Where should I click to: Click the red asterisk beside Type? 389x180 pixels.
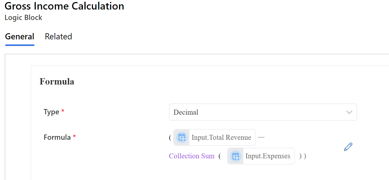[x=63, y=111]
